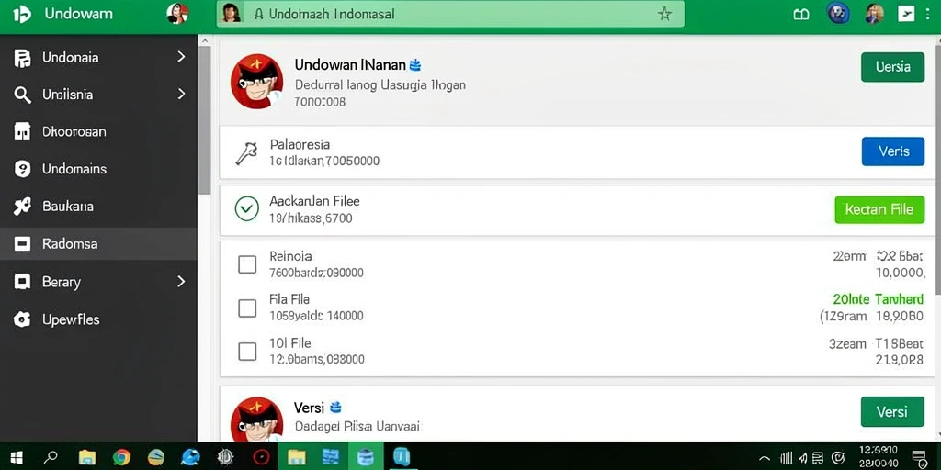Open the Edge icon in taskbar
This screenshot has width=941, height=470.
[x=191, y=458]
